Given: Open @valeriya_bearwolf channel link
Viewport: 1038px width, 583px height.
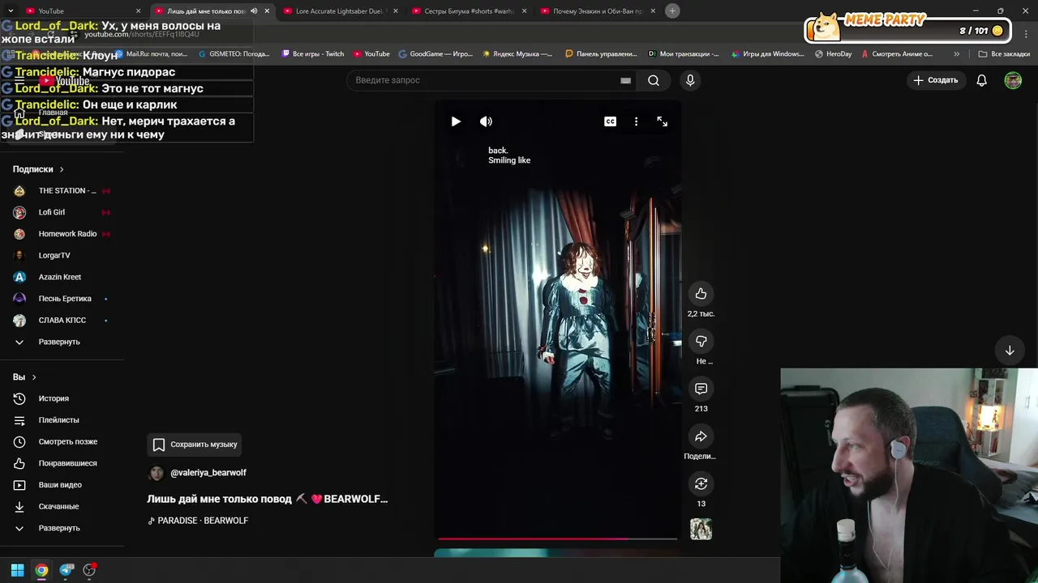Looking at the screenshot, I should [208, 473].
